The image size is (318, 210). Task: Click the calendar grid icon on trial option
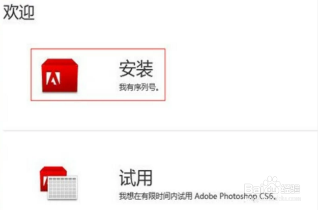click(62, 187)
